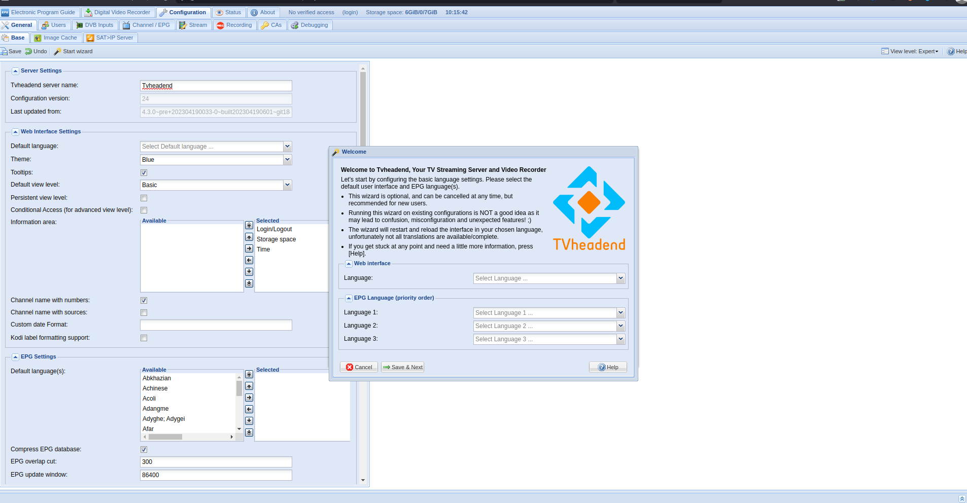The height and width of the screenshot is (503, 967).
Task: Open the Language 2 dropdown in wizard
Action: pyautogui.click(x=620, y=326)
